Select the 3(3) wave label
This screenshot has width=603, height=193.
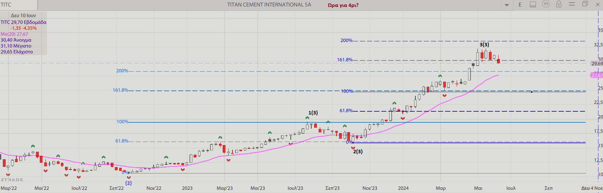[484, 44]
